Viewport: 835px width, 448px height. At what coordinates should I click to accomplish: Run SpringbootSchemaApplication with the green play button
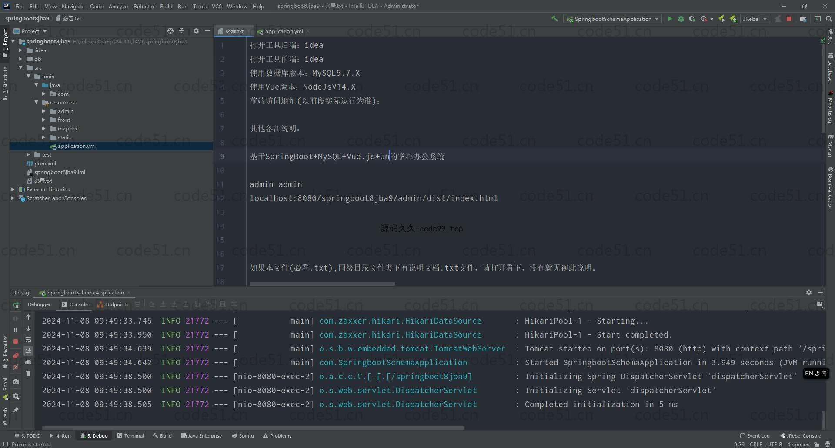(x=670, y=19)
